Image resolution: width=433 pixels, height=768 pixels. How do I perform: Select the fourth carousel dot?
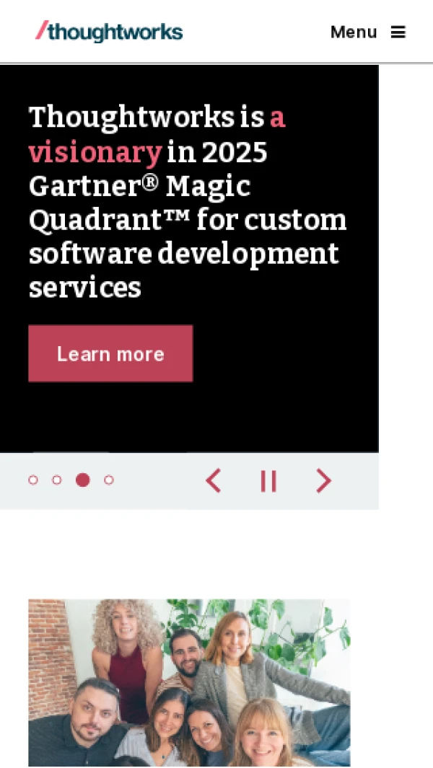click(x=109, y=480)
